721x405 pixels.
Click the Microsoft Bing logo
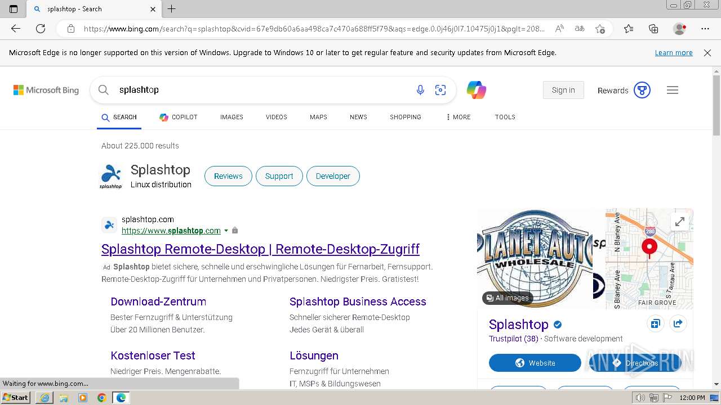coord(46,90)
